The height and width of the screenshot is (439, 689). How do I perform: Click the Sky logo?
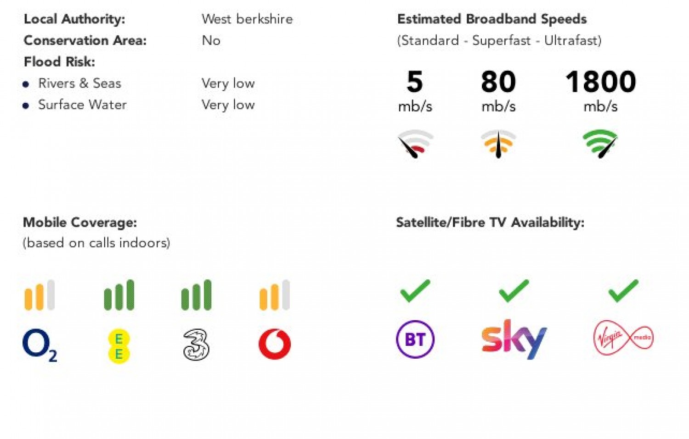(x=514, y=339)
